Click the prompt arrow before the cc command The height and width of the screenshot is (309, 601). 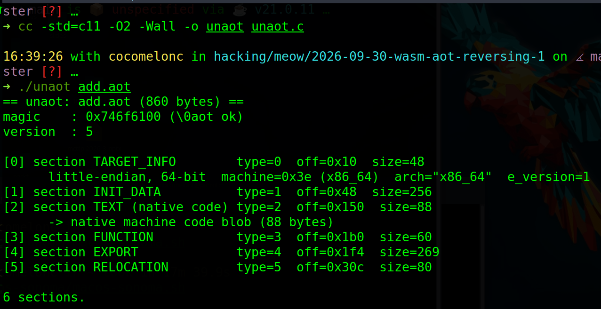7,27
